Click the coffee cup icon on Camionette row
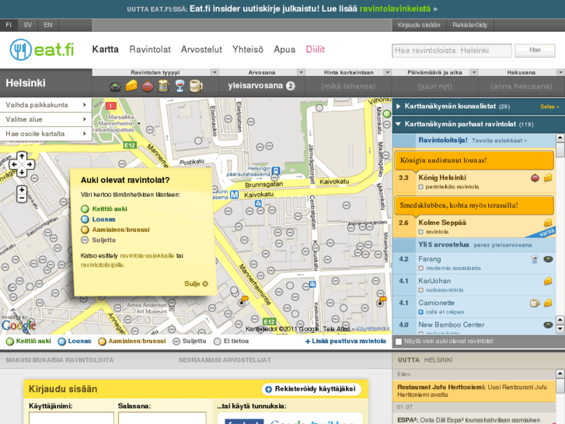Screen dimensions: 565x424 click(x=535, y=303)
